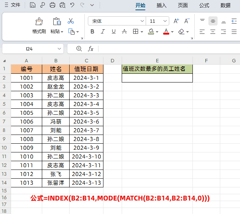This screenshot has height=214, width=240.
Task: Open the fill color dropdown arrow
Action: [157, 32]
